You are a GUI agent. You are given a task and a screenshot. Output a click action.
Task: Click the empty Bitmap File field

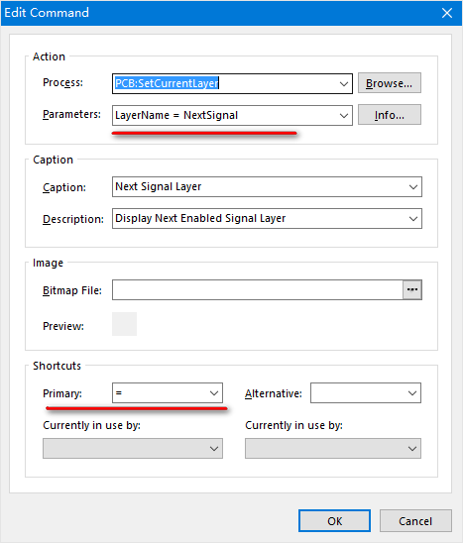pyautogui.click(x=258, y=290)
